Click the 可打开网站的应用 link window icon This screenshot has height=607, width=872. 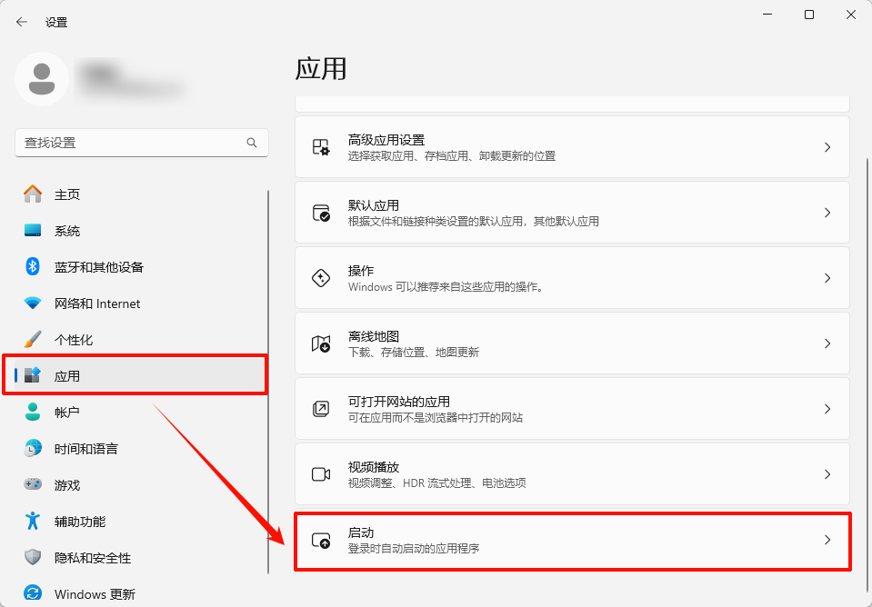pyautogui.click(x=321, y=409)
